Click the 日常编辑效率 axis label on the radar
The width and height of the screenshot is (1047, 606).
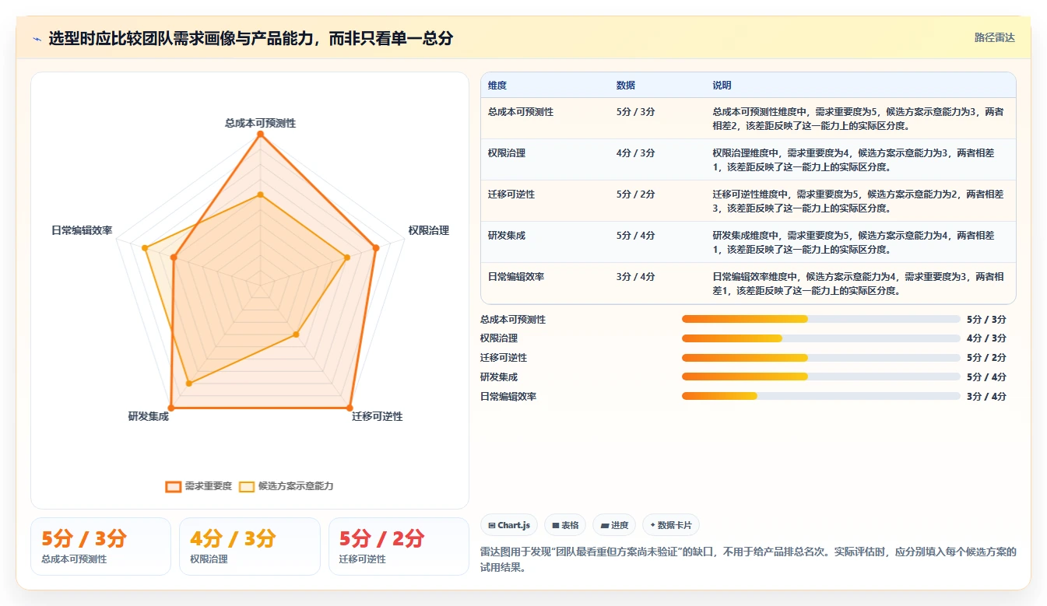pyautogui.click(x=82, y=230)
